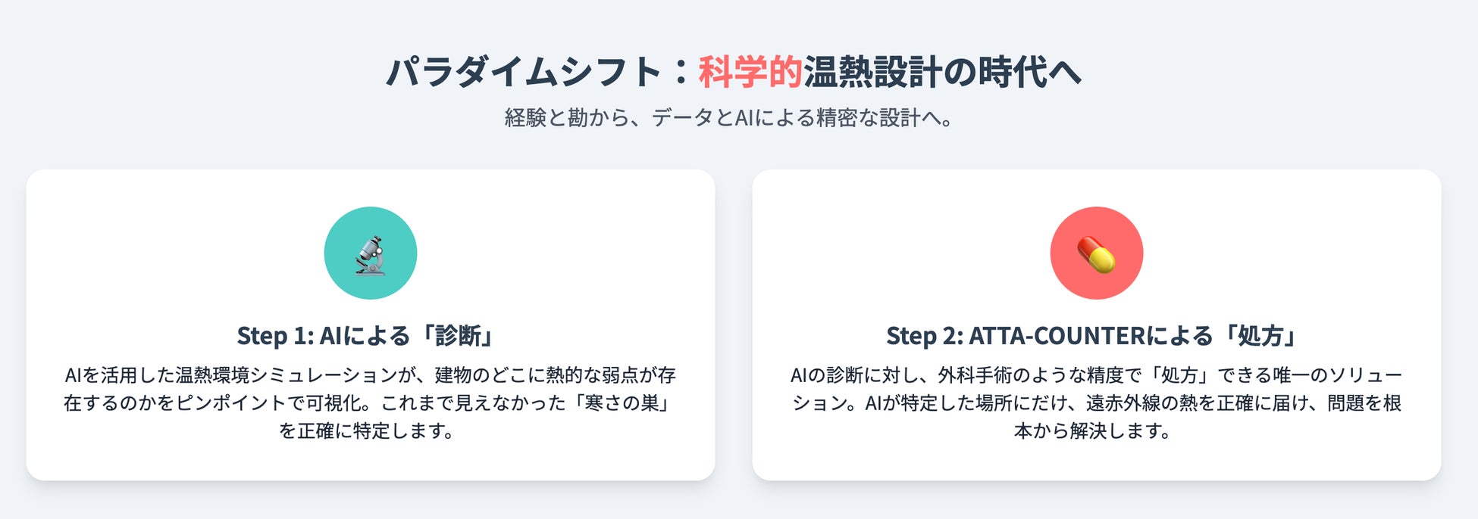Click "「診断」" in the Step 1 title

click(x=460, y=335)
